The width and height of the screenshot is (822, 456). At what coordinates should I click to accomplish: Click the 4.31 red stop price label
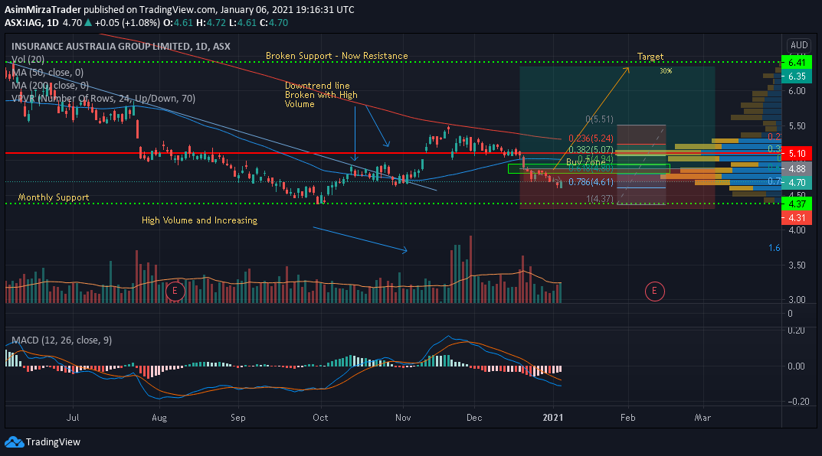pos(796,218)
